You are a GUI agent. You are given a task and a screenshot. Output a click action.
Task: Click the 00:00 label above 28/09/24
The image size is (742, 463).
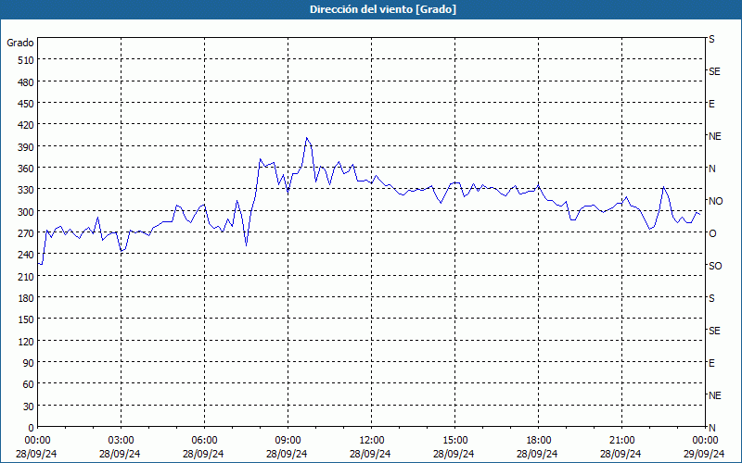click(37, 441)
